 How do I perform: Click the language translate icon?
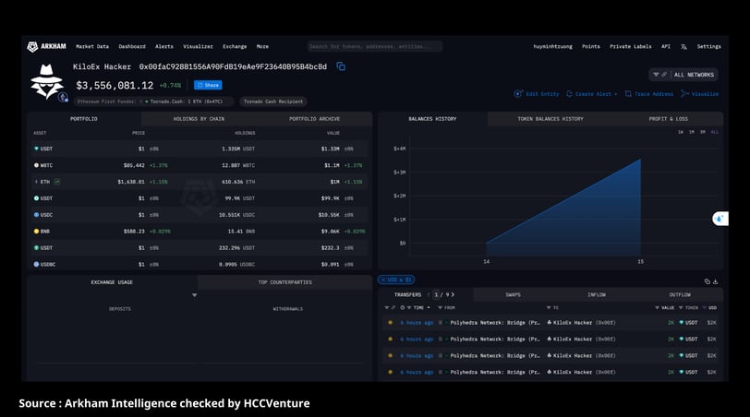(684, 47)
